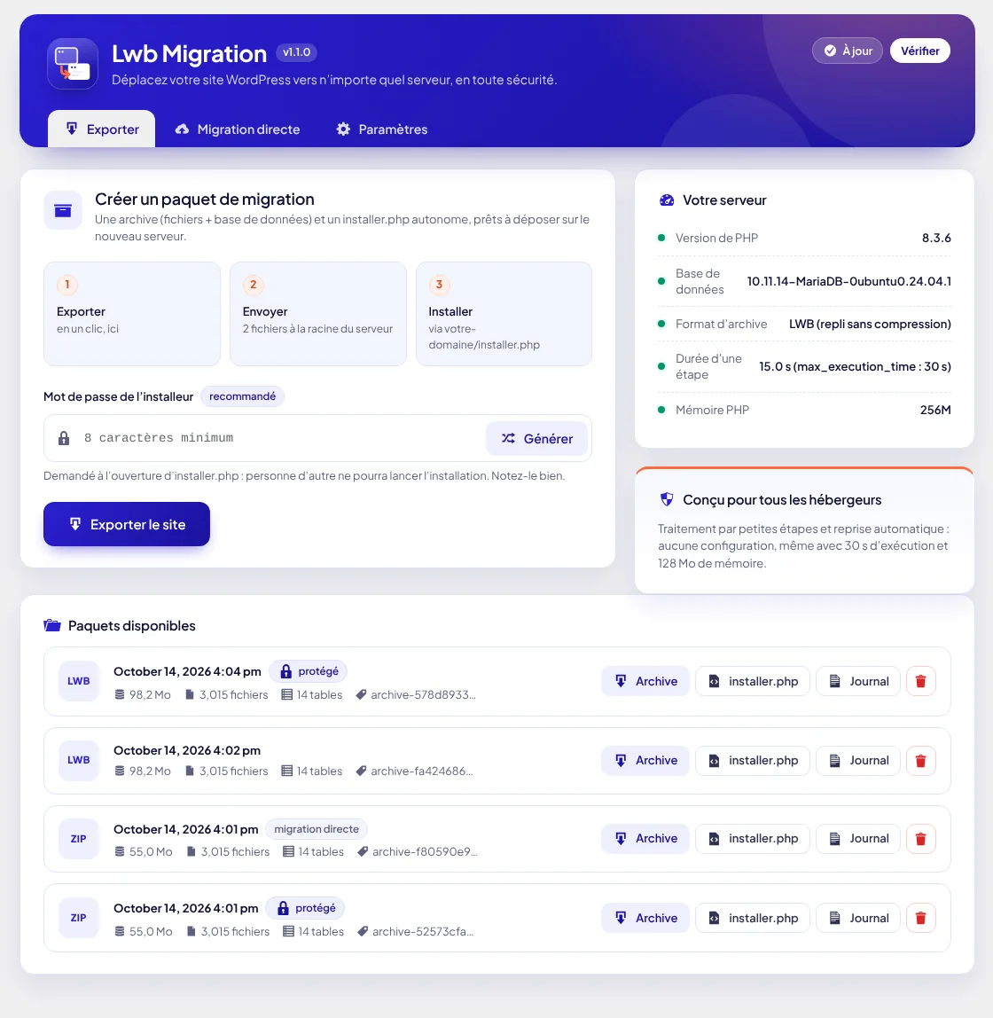Download installer.php for archive-52573cfa package
This screenshot has height=1018, width=993.
point(753,918)
